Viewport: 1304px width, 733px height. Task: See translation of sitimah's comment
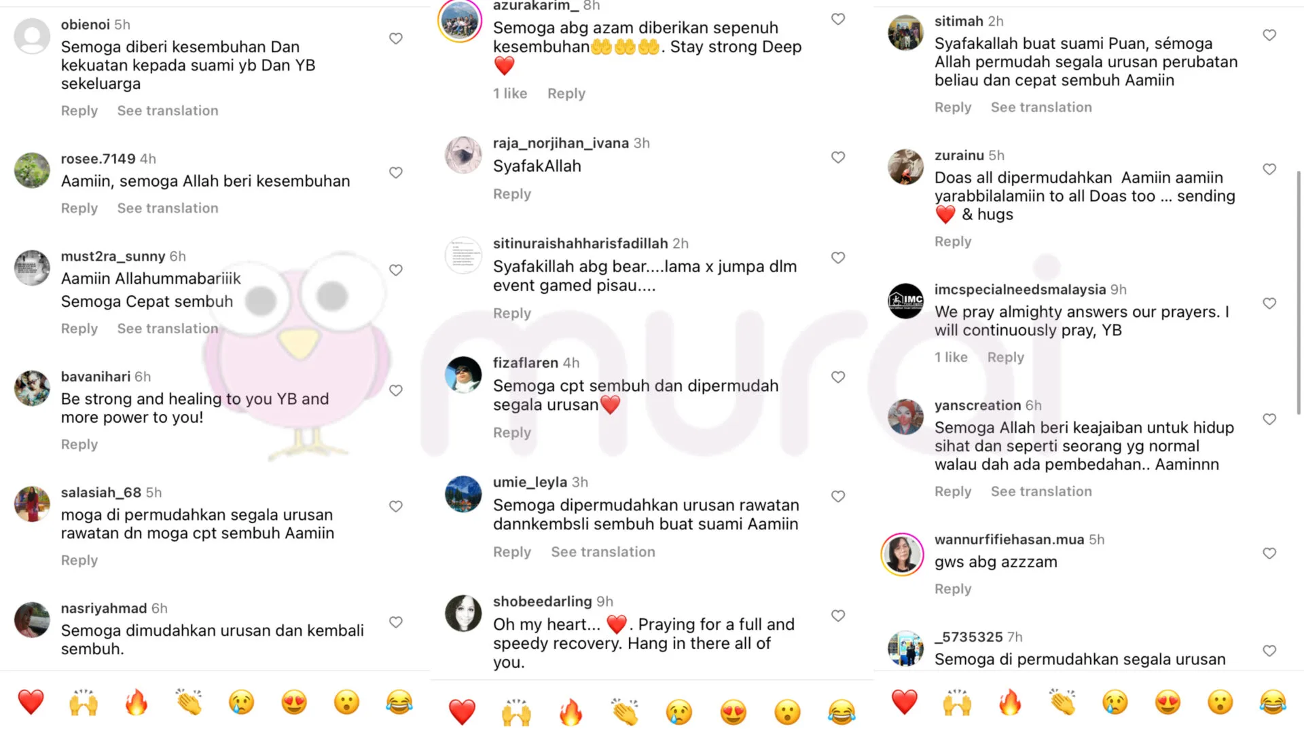1041,107
